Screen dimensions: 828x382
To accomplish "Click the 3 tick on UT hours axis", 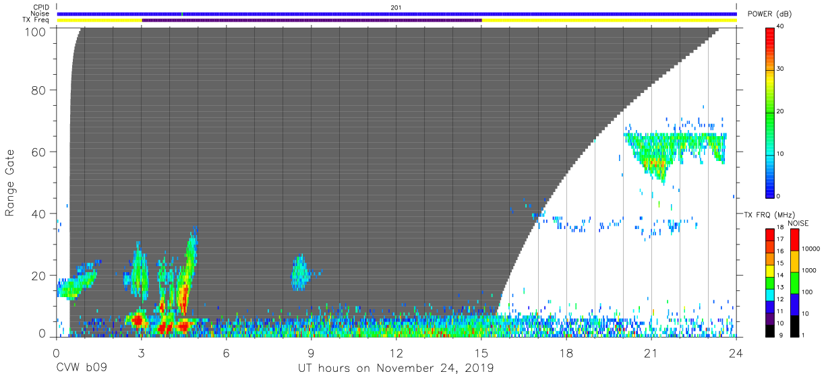I will [142, 352].
